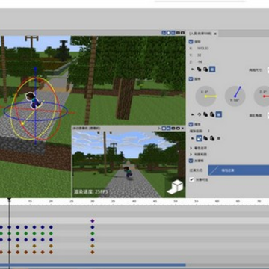
Task: Paste position values with the clipboard icon under Z
Action: coord(205,69)
